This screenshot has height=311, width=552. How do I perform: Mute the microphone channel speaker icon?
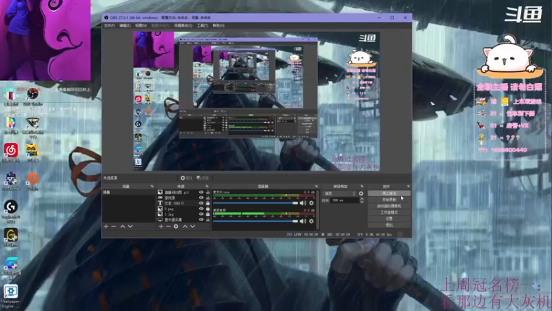pos(303,203)
